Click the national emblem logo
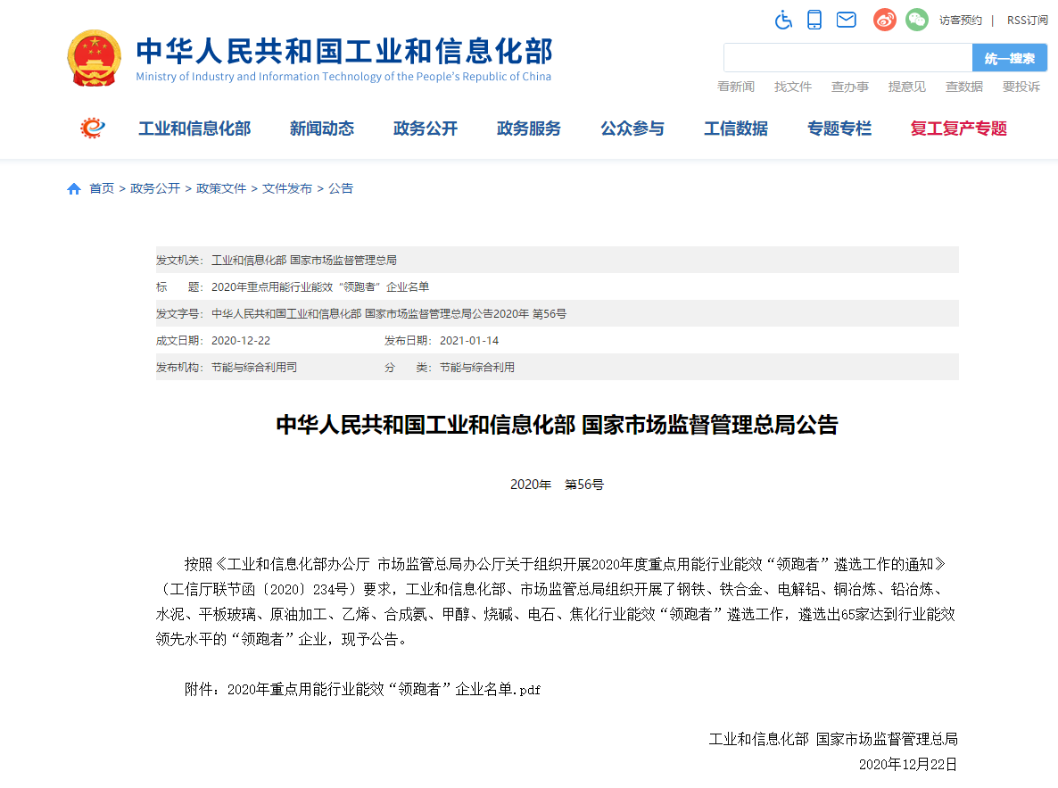 [x=95, y=58]
